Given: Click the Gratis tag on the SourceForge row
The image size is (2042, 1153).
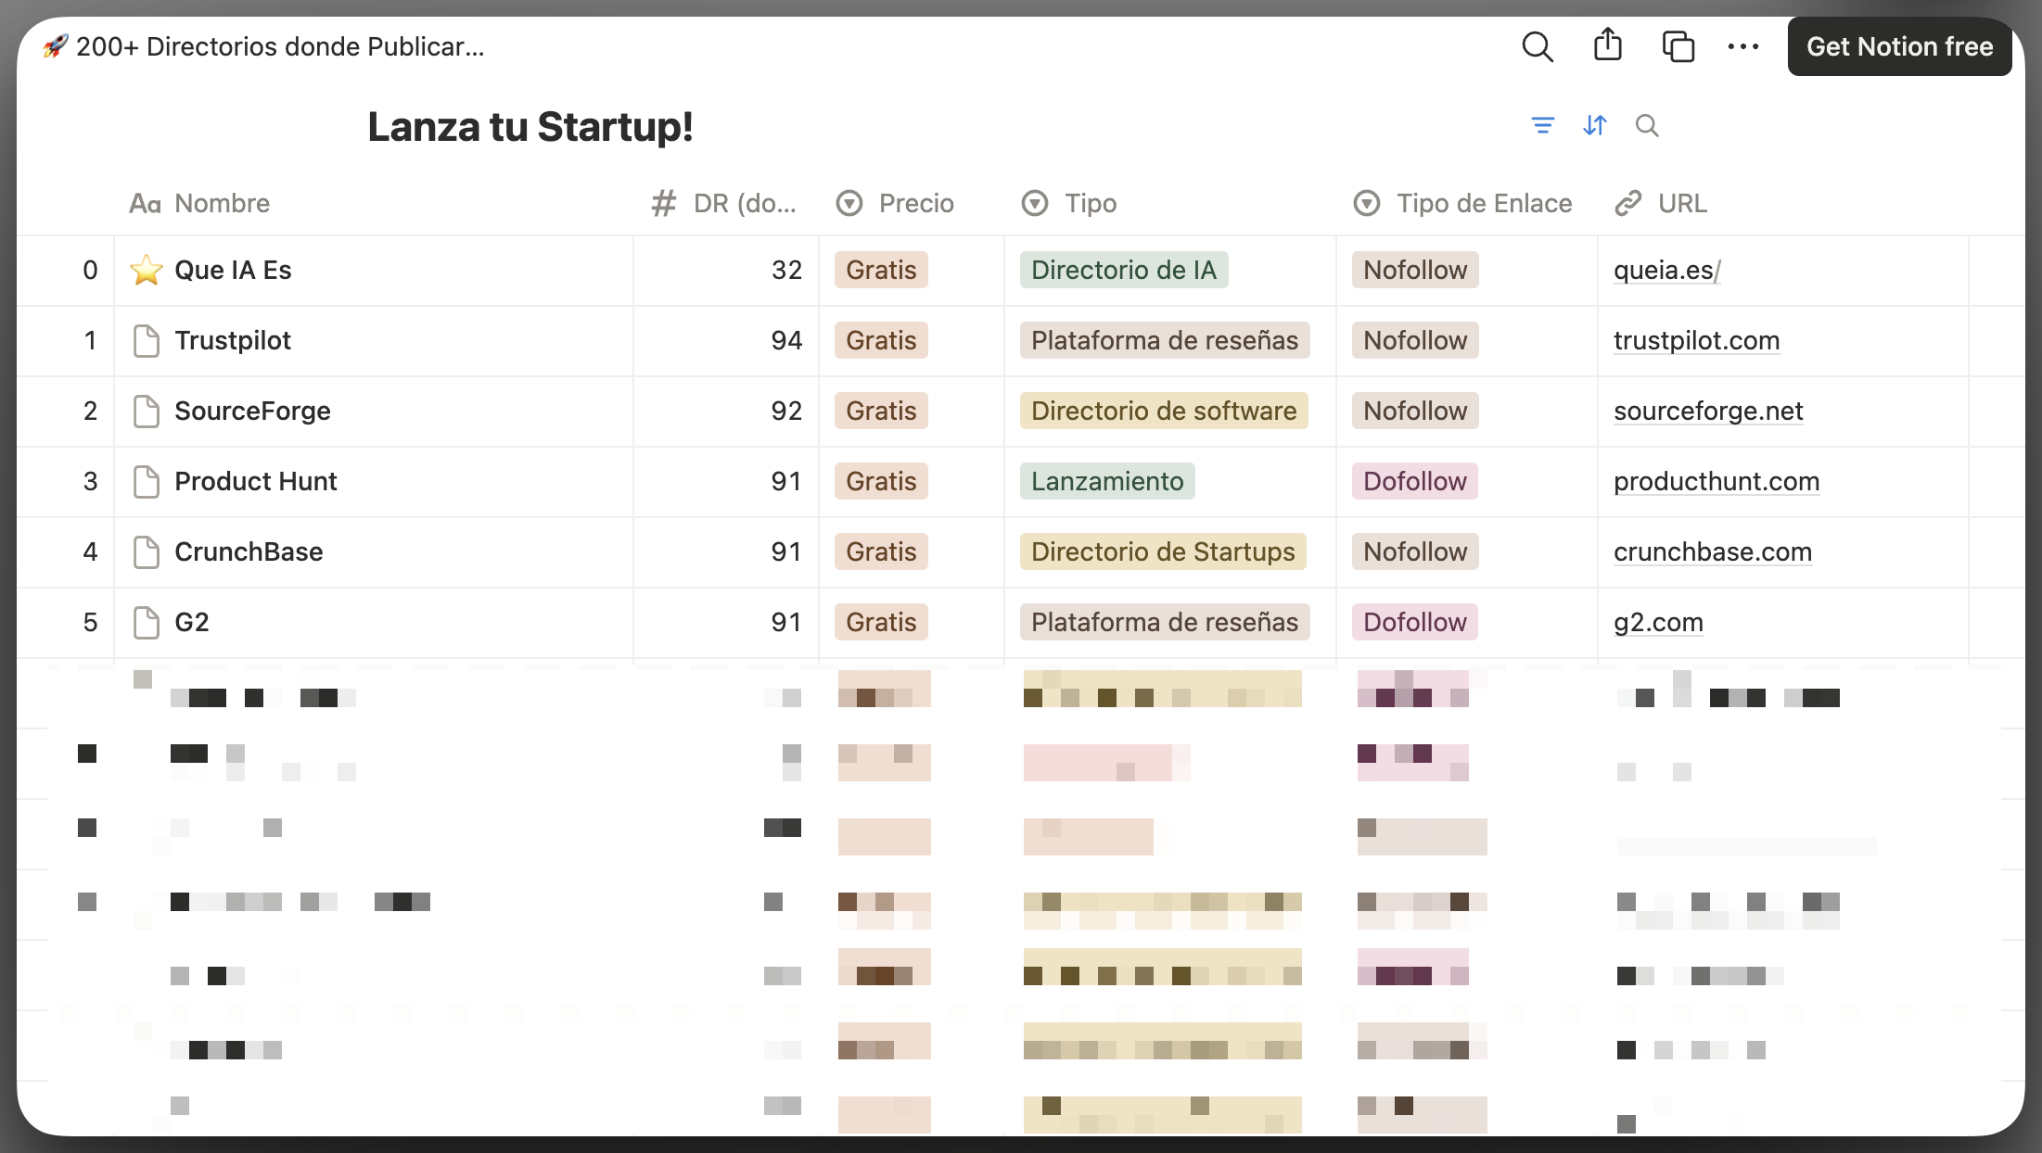Looking at the screenshot, I should pos(880,411).
